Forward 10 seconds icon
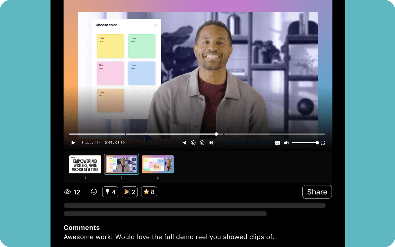 click(x=202, y=143)
